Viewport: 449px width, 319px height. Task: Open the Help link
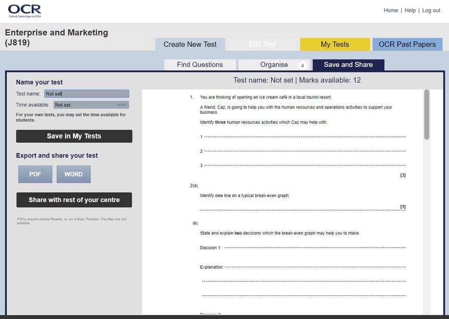410,10
